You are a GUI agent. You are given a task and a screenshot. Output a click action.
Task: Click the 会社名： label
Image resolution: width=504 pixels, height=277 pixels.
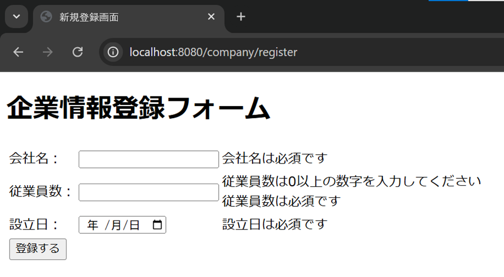tap(34, 158)
